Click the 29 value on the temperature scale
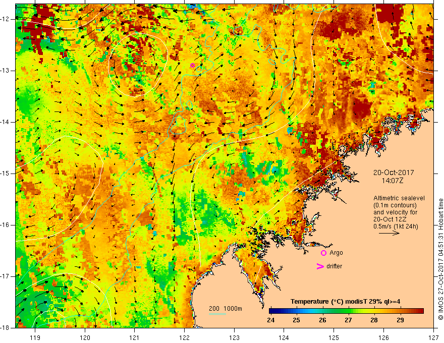This screenshot has width=444, height=343. pyautogui.click(x=400, y=320)
